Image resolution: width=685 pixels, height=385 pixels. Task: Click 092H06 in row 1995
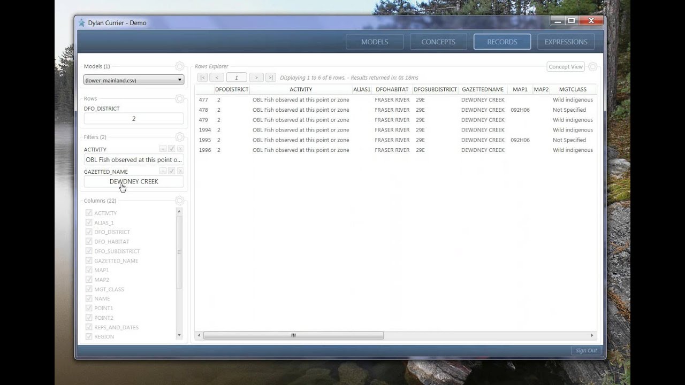point(520,140)
